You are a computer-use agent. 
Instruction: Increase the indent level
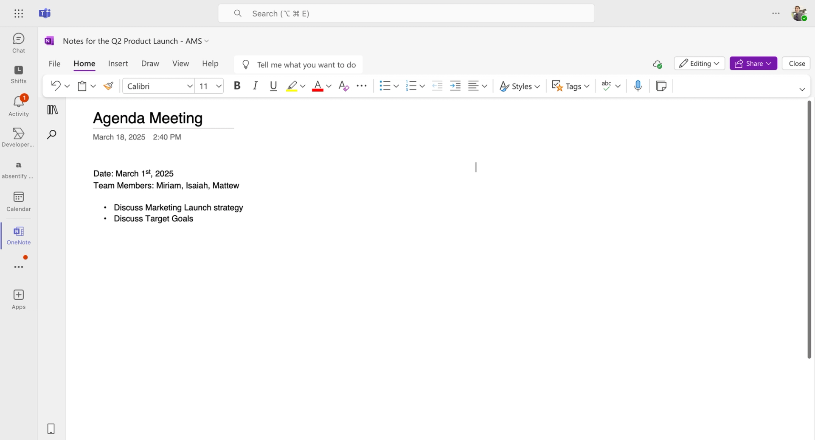tap(455, 86)
